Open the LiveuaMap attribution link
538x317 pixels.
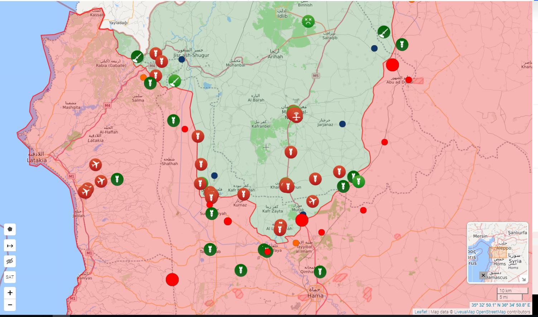click(x=465, y=312)
